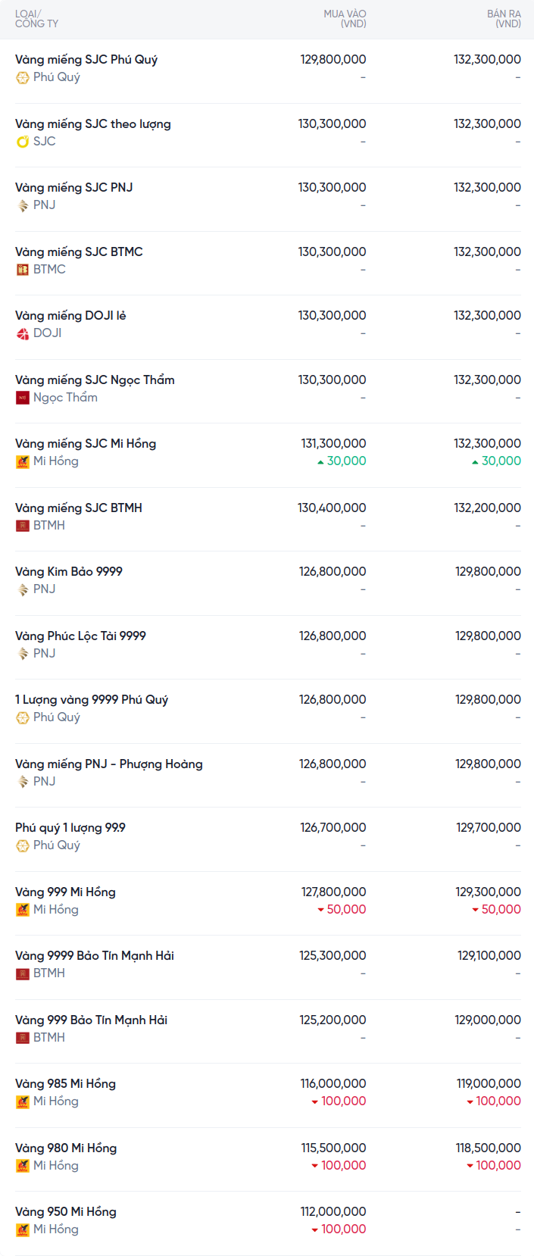
Task: Click the Ngọc Thẩm logo icon
Action: [x=23, y=398]
